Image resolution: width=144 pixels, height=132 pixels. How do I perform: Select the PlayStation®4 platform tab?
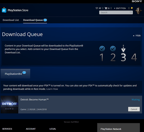[15, 74]
